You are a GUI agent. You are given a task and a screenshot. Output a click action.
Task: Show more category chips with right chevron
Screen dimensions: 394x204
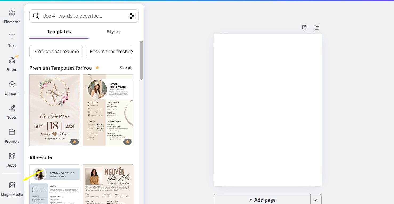(132, 52)
